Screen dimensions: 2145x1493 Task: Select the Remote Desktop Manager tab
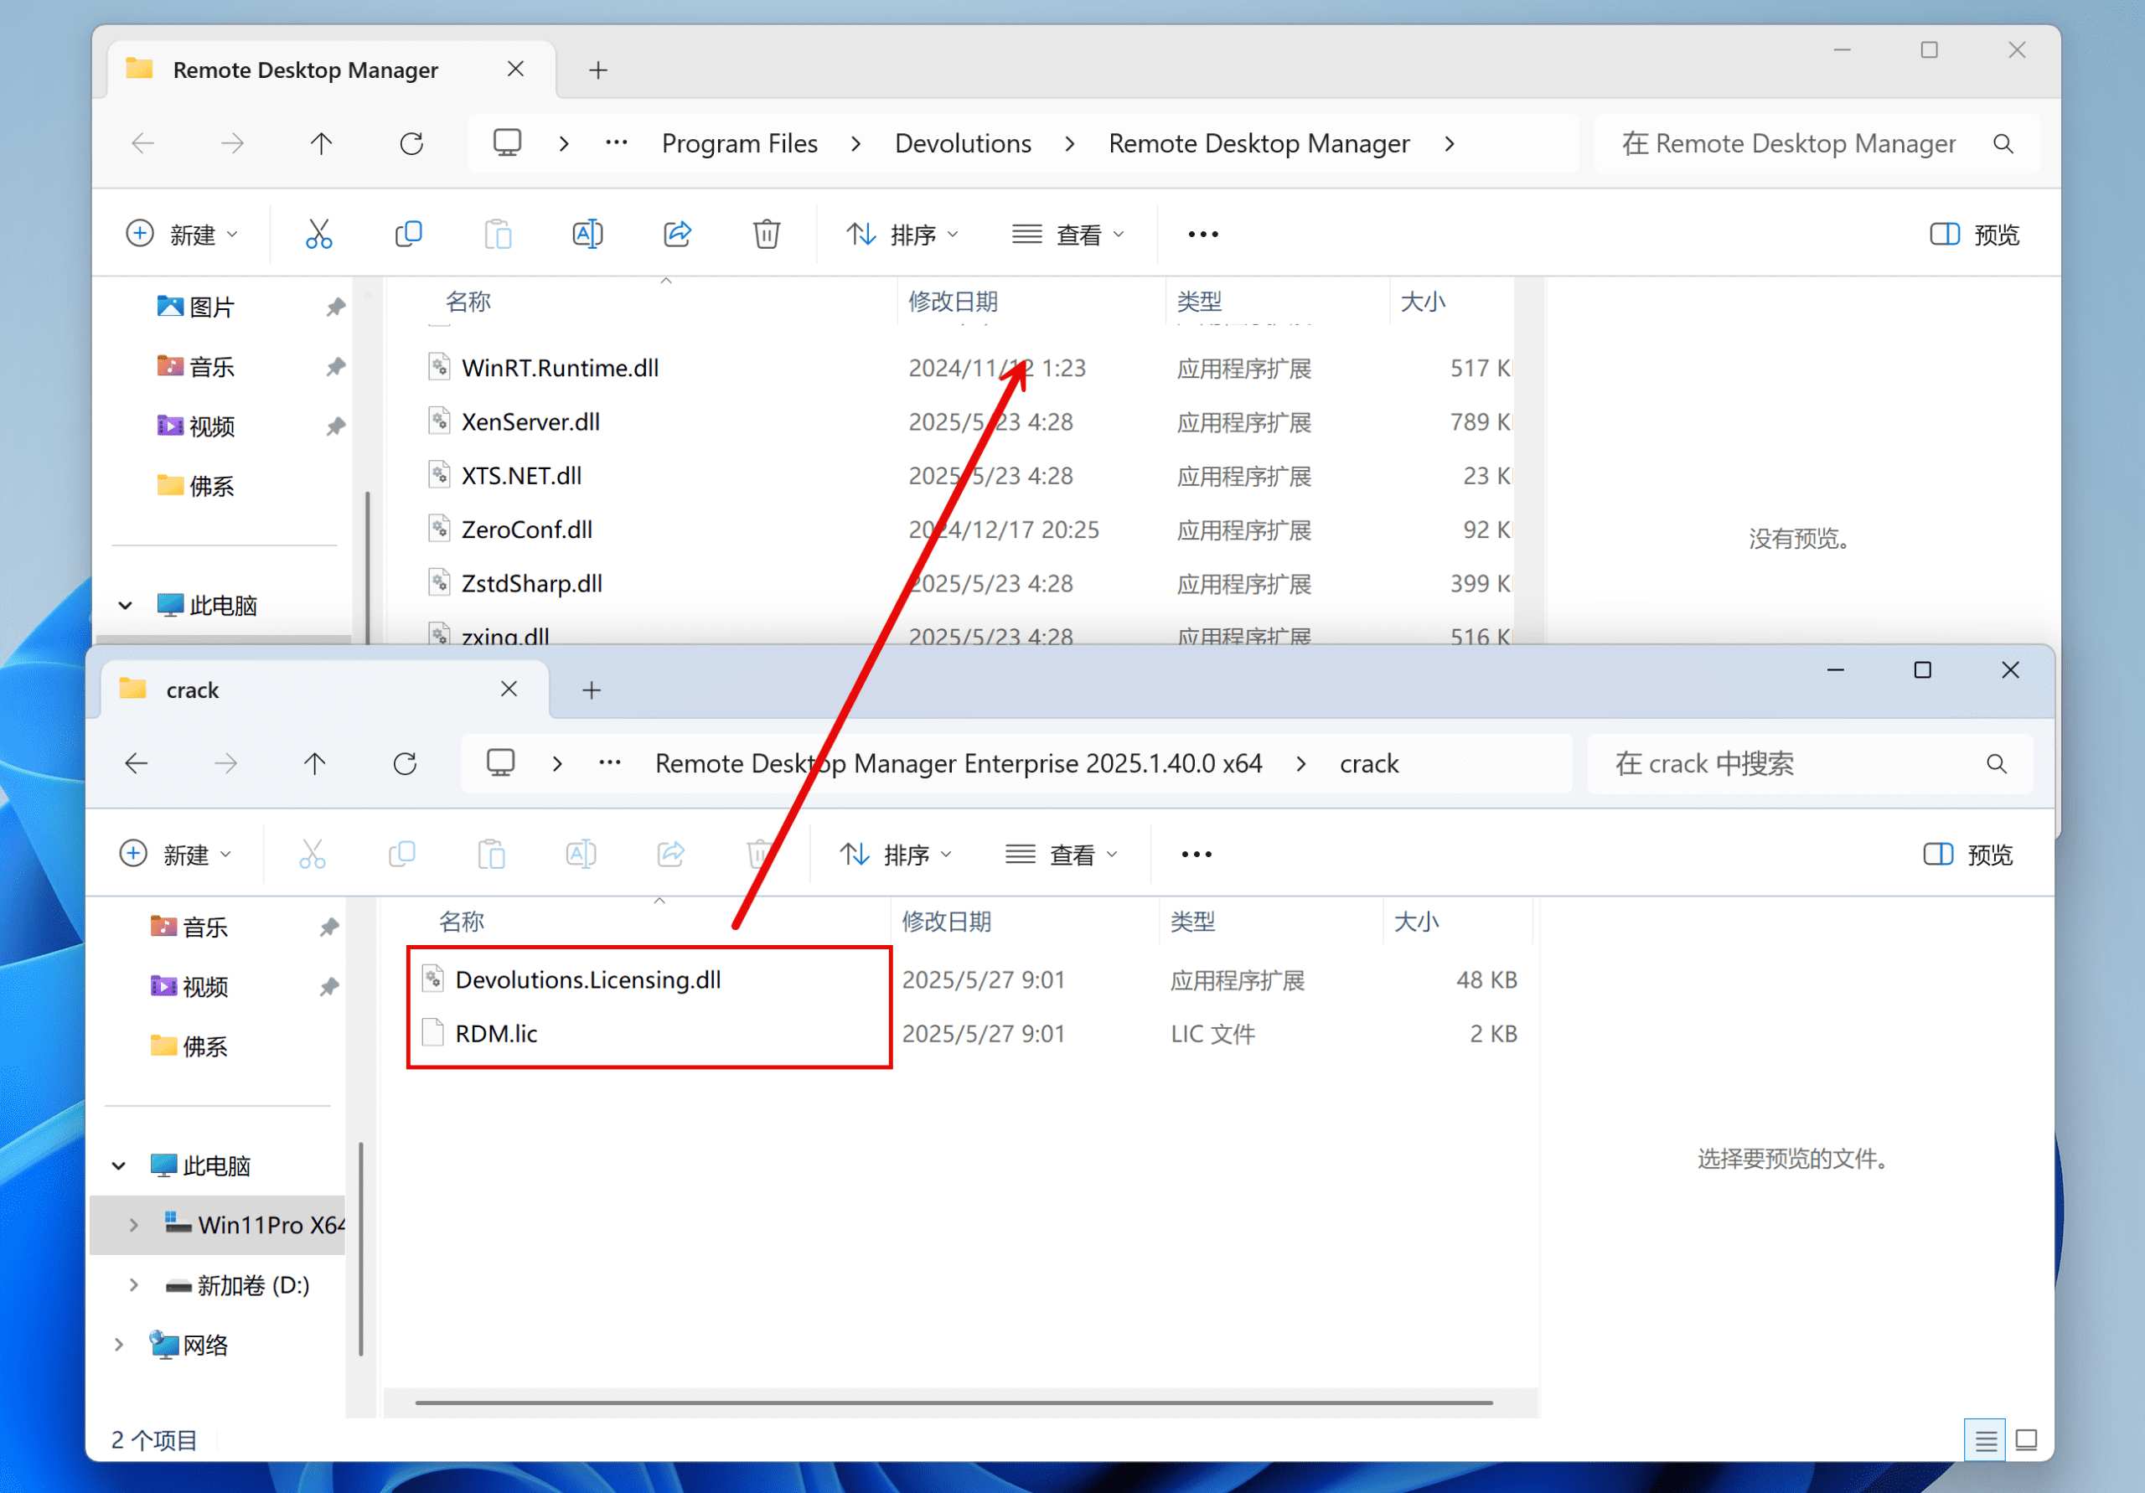[x=306, y=70]
